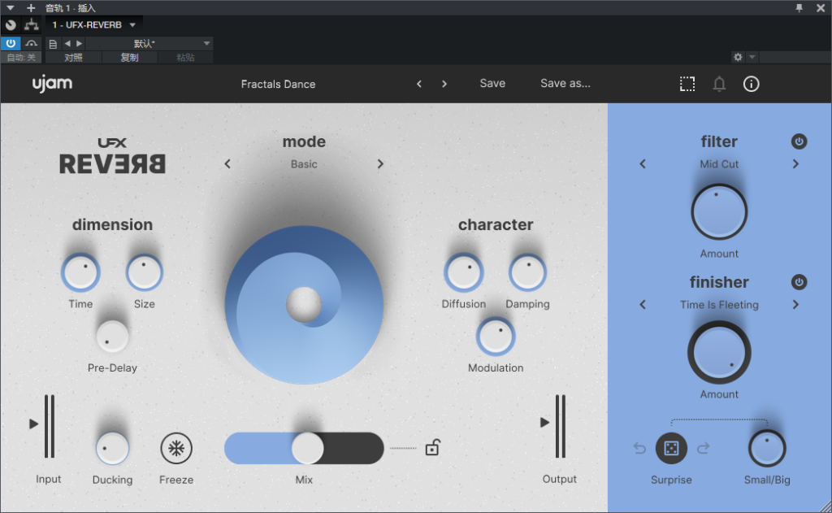The height and width of the screenshot is (513, 832).
Task: Click the Mix slider handle
Action: (308, 448)
